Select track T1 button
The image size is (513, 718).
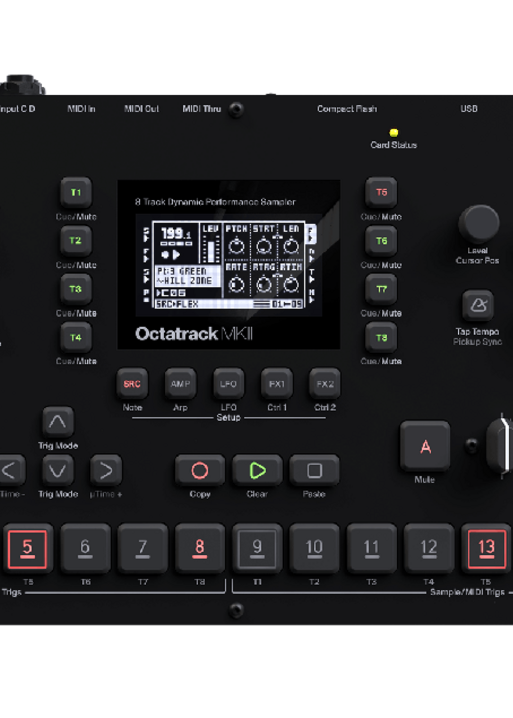coord(76,192)
